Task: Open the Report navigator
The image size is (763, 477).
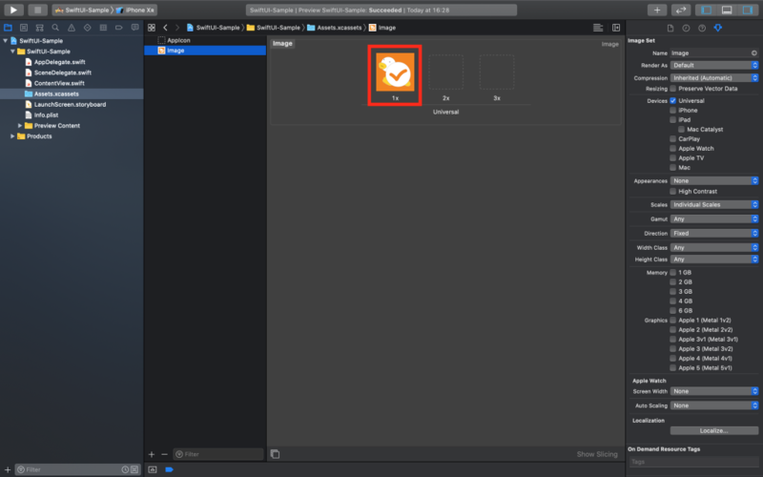Action: [x=134, y=28]
